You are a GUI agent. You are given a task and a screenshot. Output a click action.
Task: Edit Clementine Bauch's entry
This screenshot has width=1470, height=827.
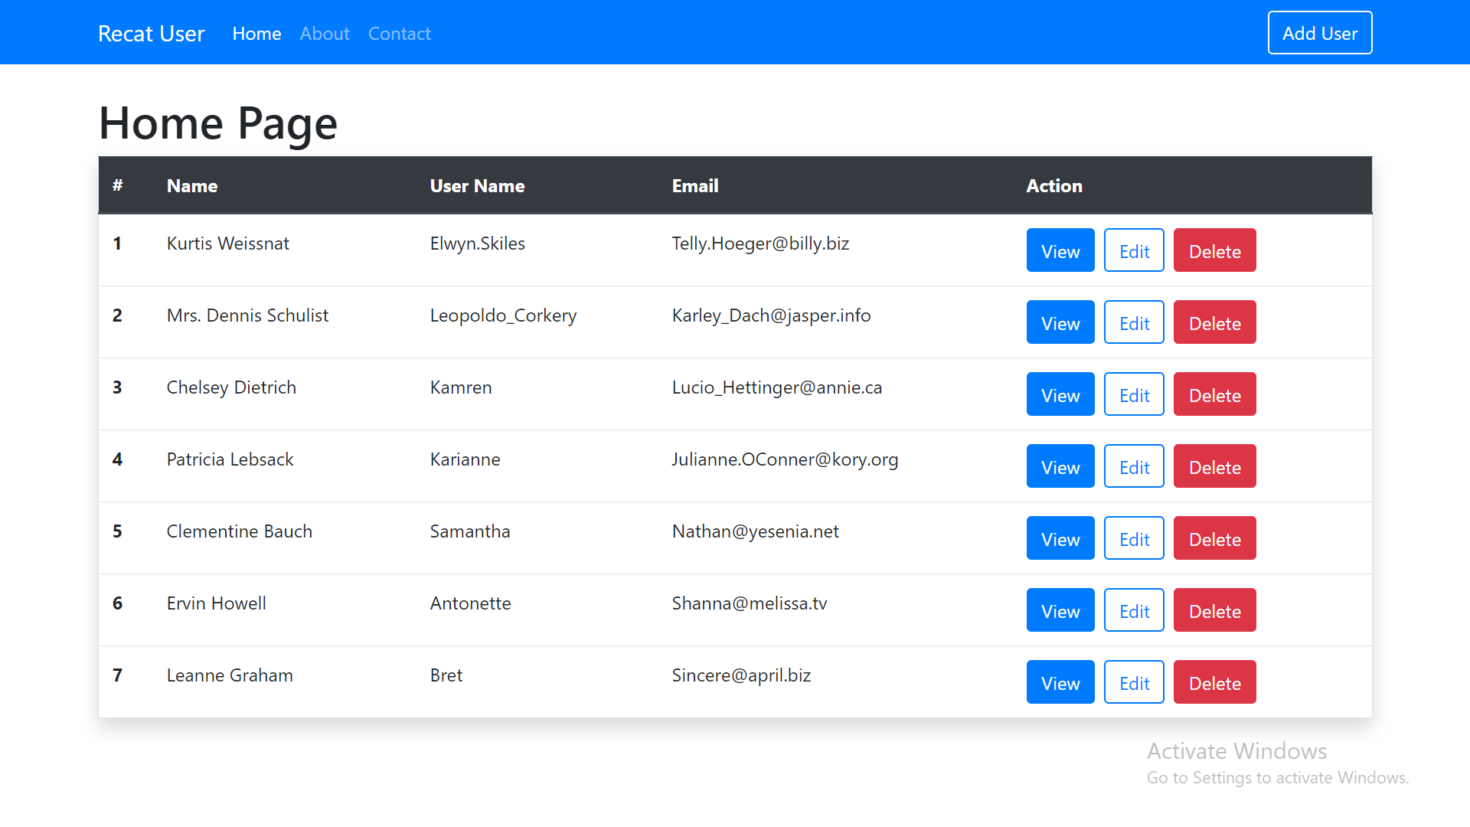coord(1133,538)
